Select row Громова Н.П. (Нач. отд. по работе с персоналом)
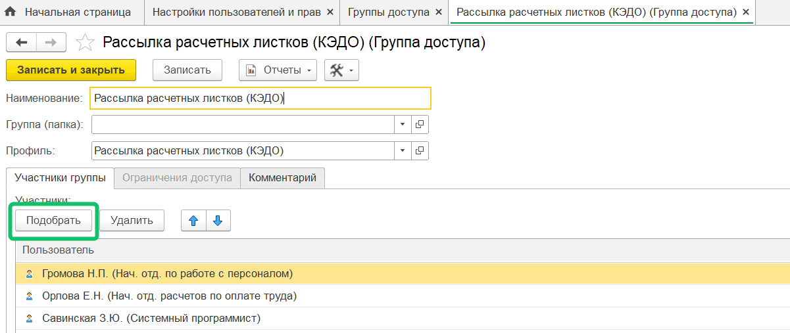Image resolution: width=790 pixels, height=333 pixels. (x=403, y=274)
